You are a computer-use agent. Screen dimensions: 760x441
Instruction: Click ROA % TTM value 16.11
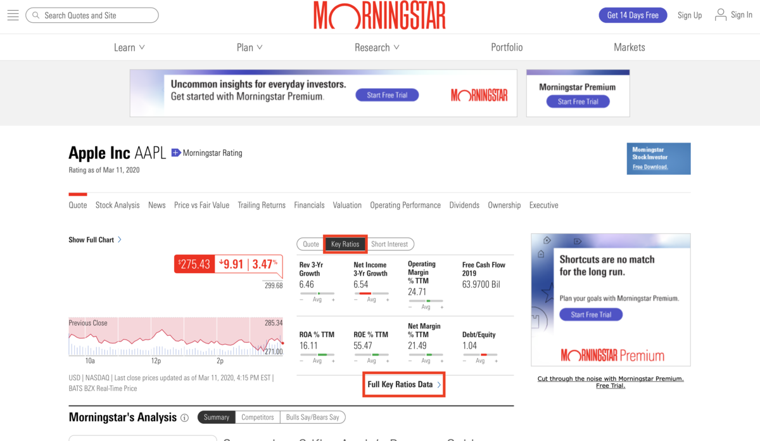click(308, 345)
